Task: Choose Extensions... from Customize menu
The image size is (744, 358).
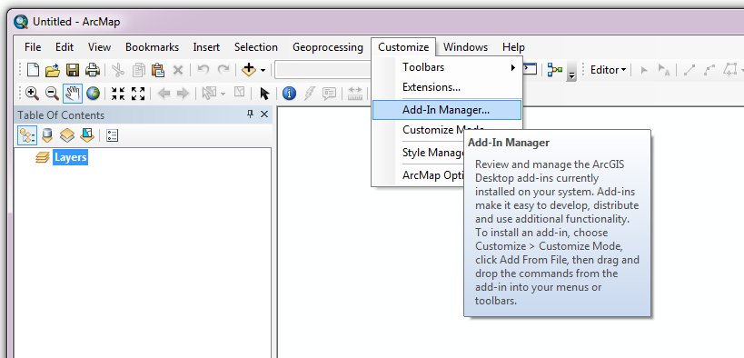Action: (447, 87)
